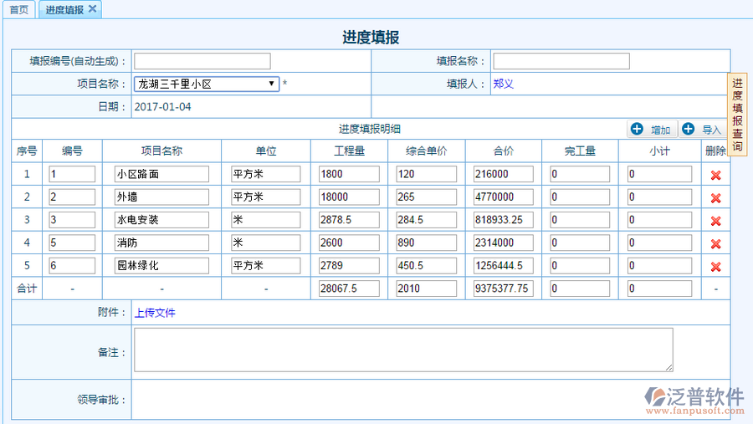
Task: Select the 综合单价 field showing 265
Action: [x=426, y=197]
